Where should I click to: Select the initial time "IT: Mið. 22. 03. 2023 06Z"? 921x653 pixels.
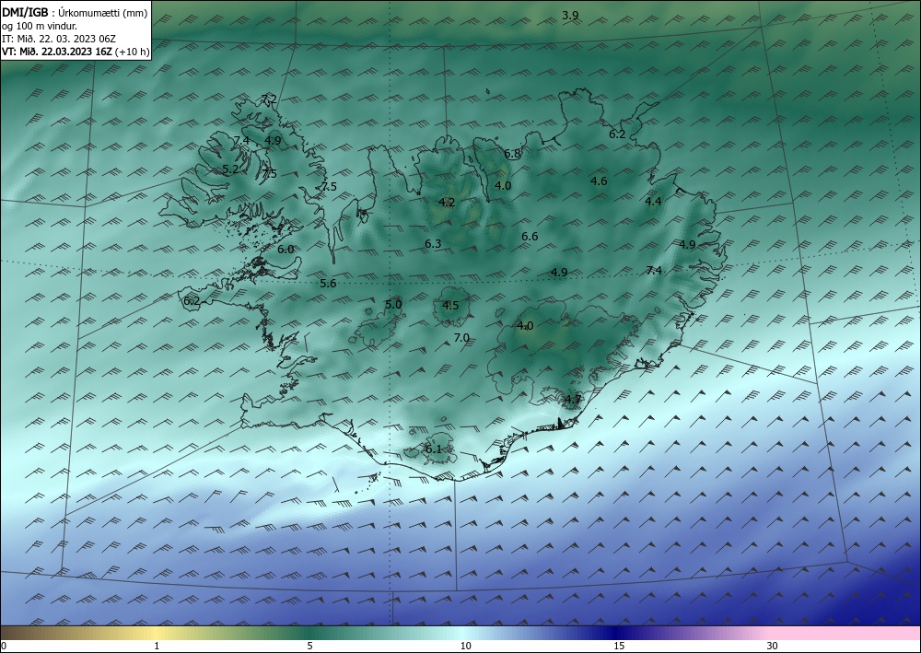(59, 39)
